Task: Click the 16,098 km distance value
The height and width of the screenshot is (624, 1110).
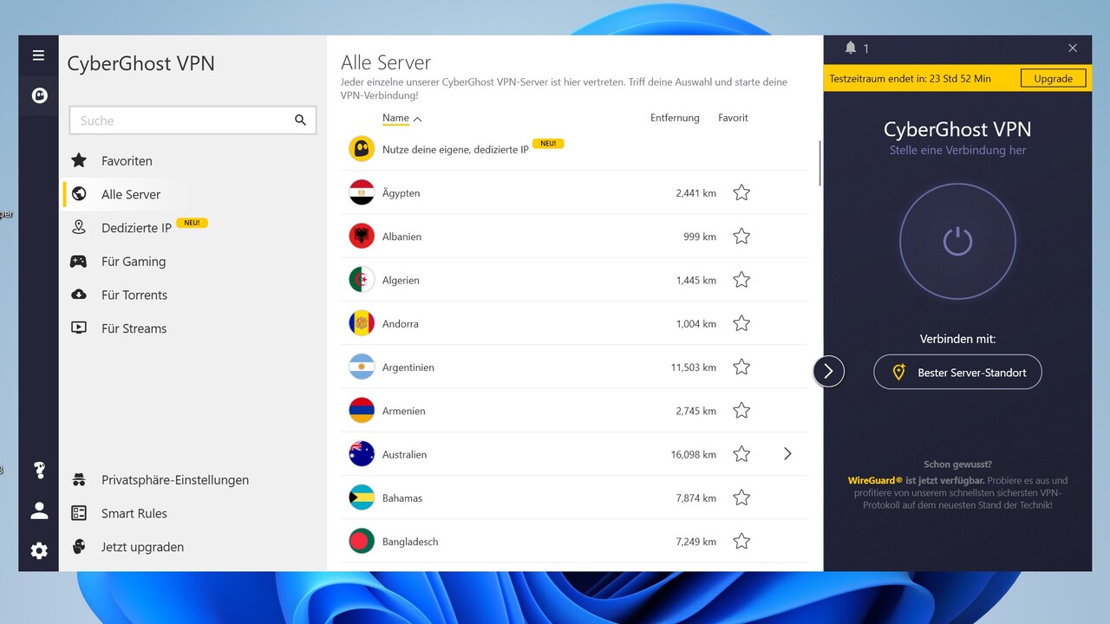Action: tap(694, 454)
